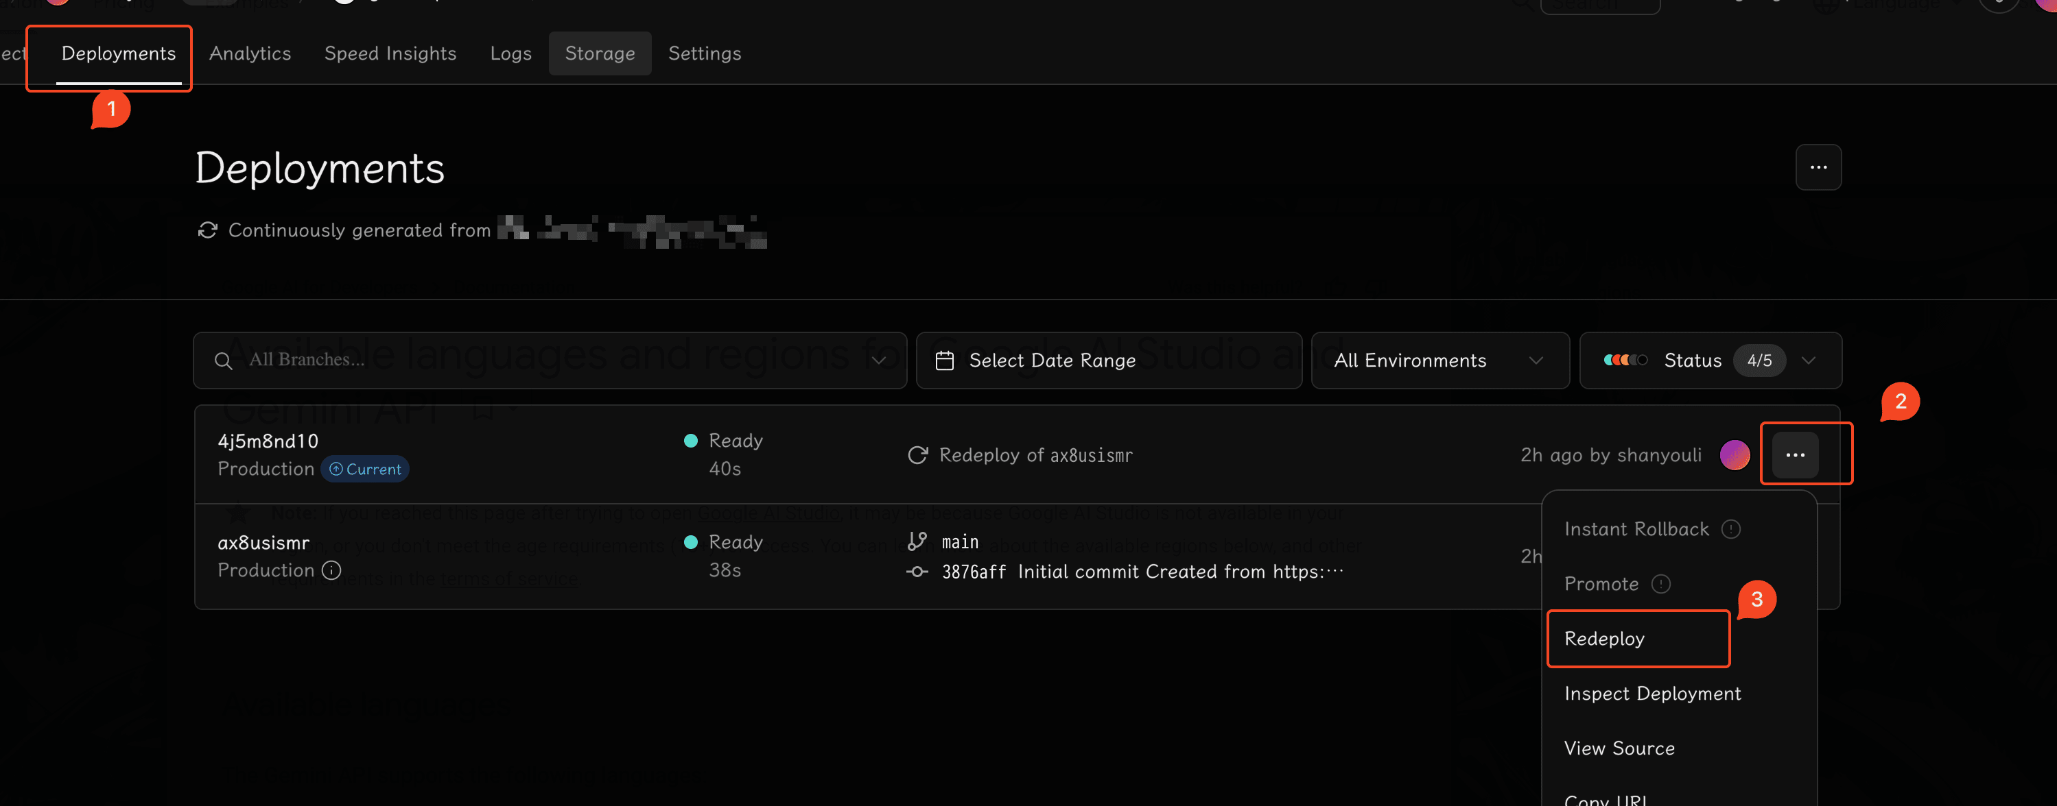Image resolution: width=2057 pixels, height=806 pixels.
Task: Choose View Source from the menu
Action: pyautogui.click(x=1619, y=748)
